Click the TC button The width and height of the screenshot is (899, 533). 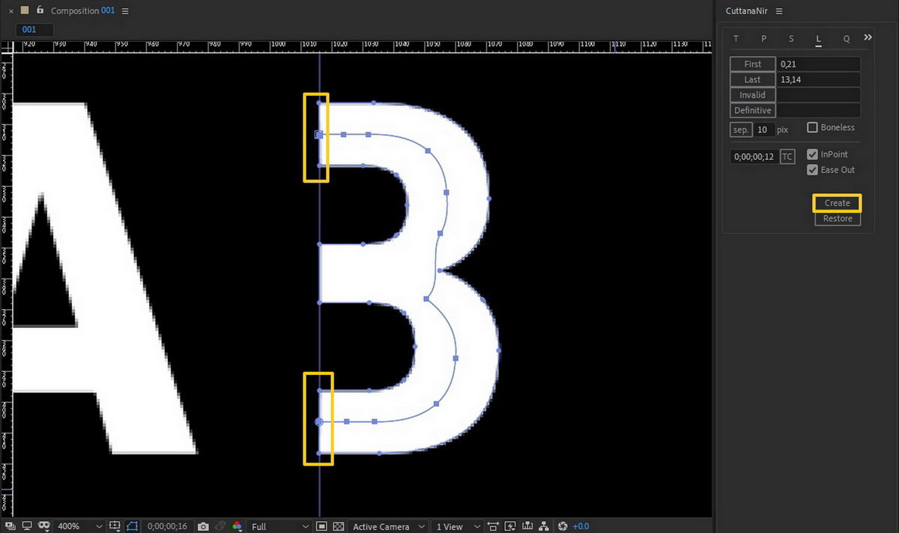pos(787,156)
